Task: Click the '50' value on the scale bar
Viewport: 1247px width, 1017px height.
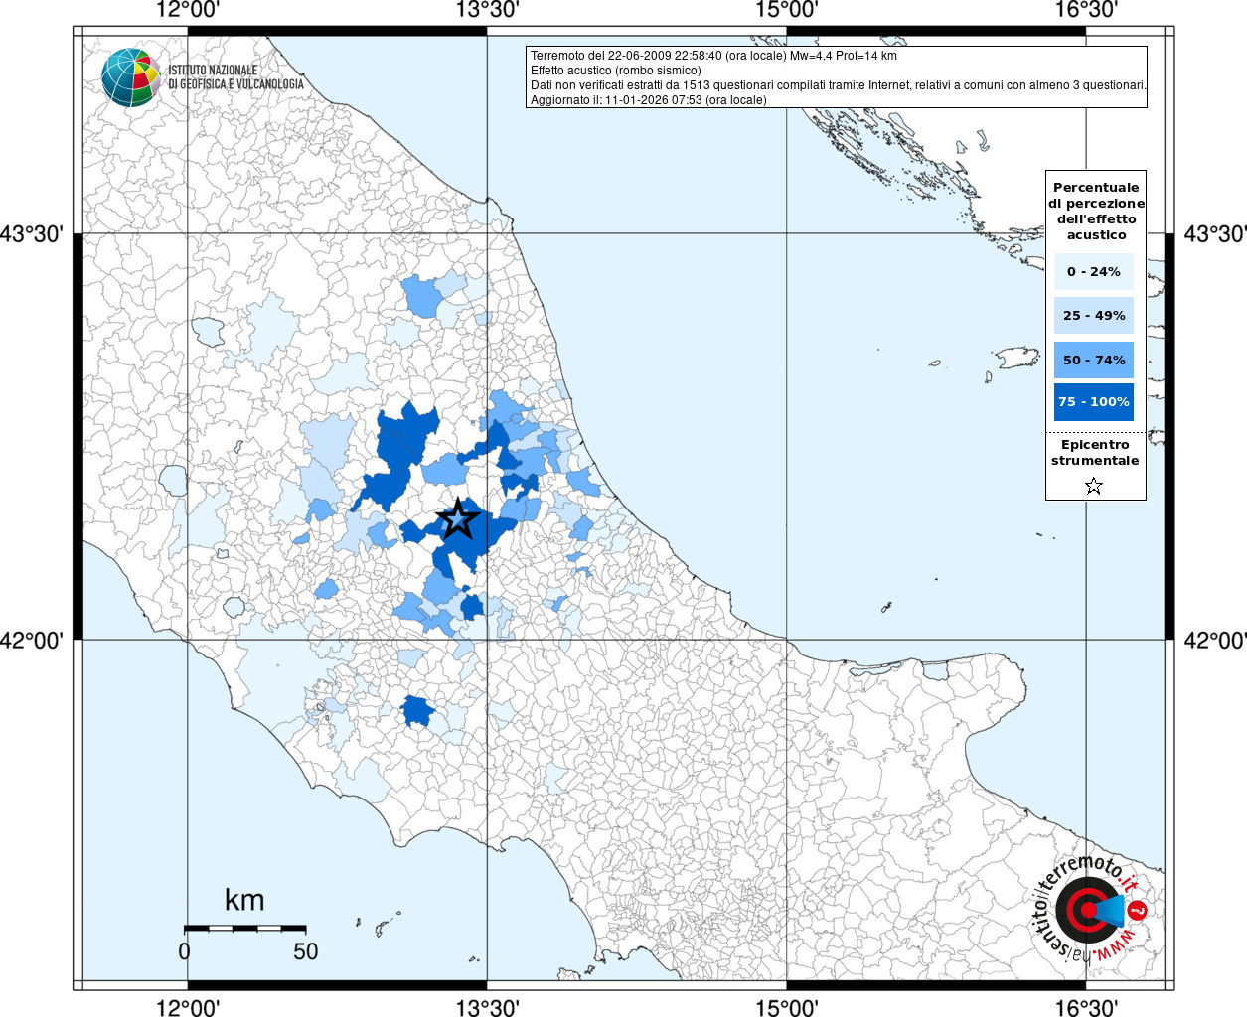Action: click(306, 951)
